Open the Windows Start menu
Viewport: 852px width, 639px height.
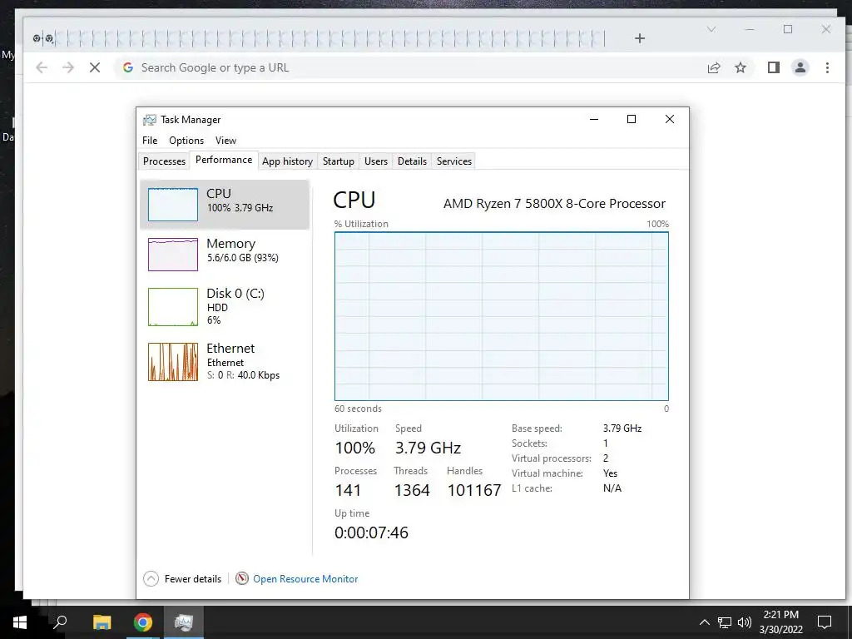tap(20, 622)
